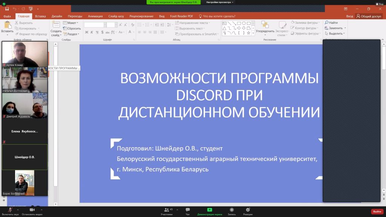This screenshot has height=217, width=386.
Task: Click the Find (Найти) magnifier icon
Action: 326,23
